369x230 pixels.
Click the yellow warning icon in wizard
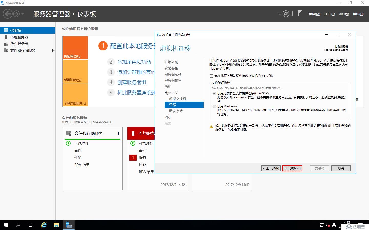click(211, 126)
